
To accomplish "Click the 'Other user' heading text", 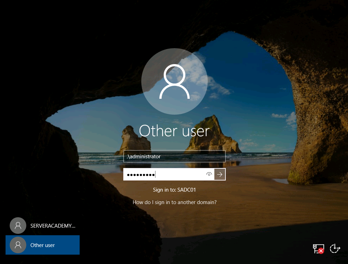I will pos(174,131).
